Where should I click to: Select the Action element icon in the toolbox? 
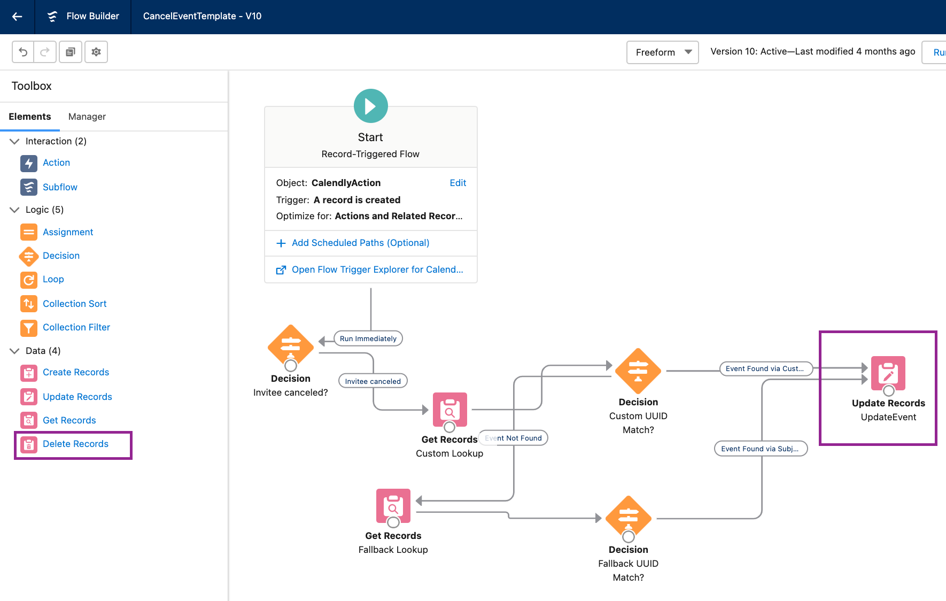[x=29, y=163]
